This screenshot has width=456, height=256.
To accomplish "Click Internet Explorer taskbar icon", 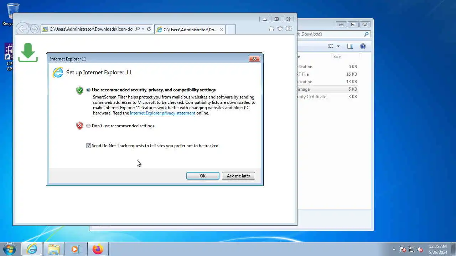I will point(32,249).
